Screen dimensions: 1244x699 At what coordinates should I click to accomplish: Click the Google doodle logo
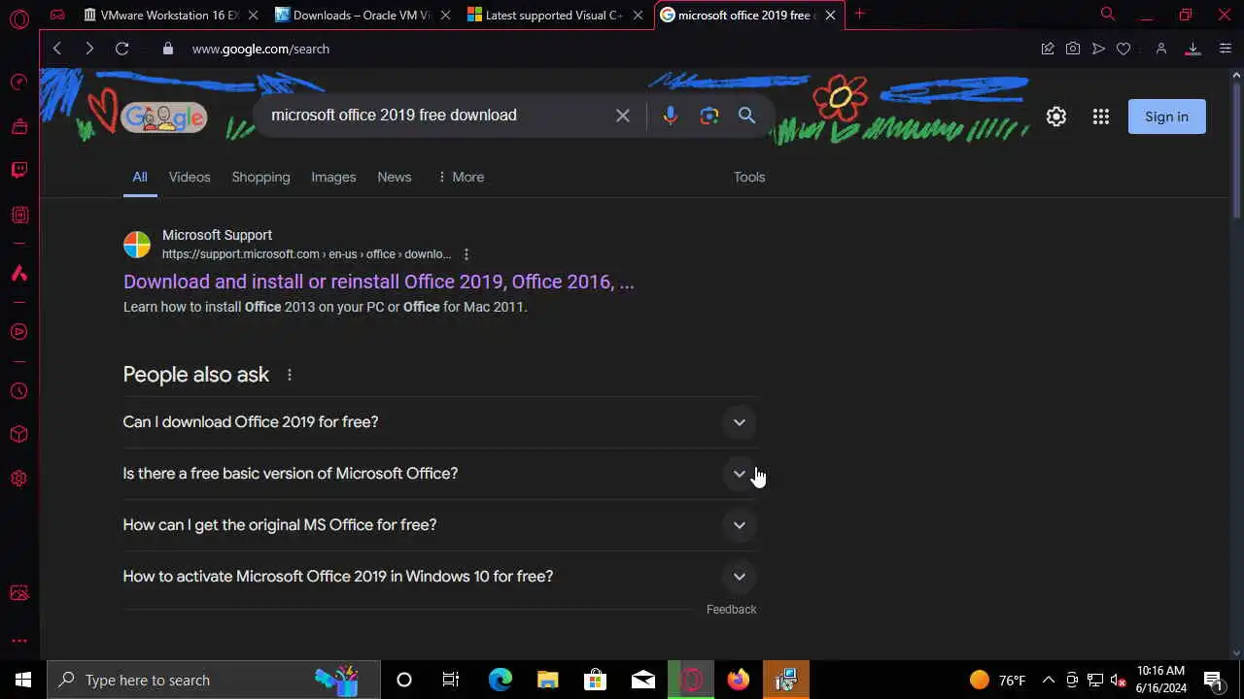[x=163, y=117]
